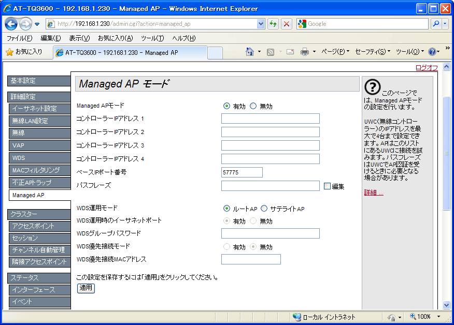Click page scrollbar up arrow
Image resolution: width=454 pixels, height=325 pixels.
pyautogui.click(x=446, y=67)
